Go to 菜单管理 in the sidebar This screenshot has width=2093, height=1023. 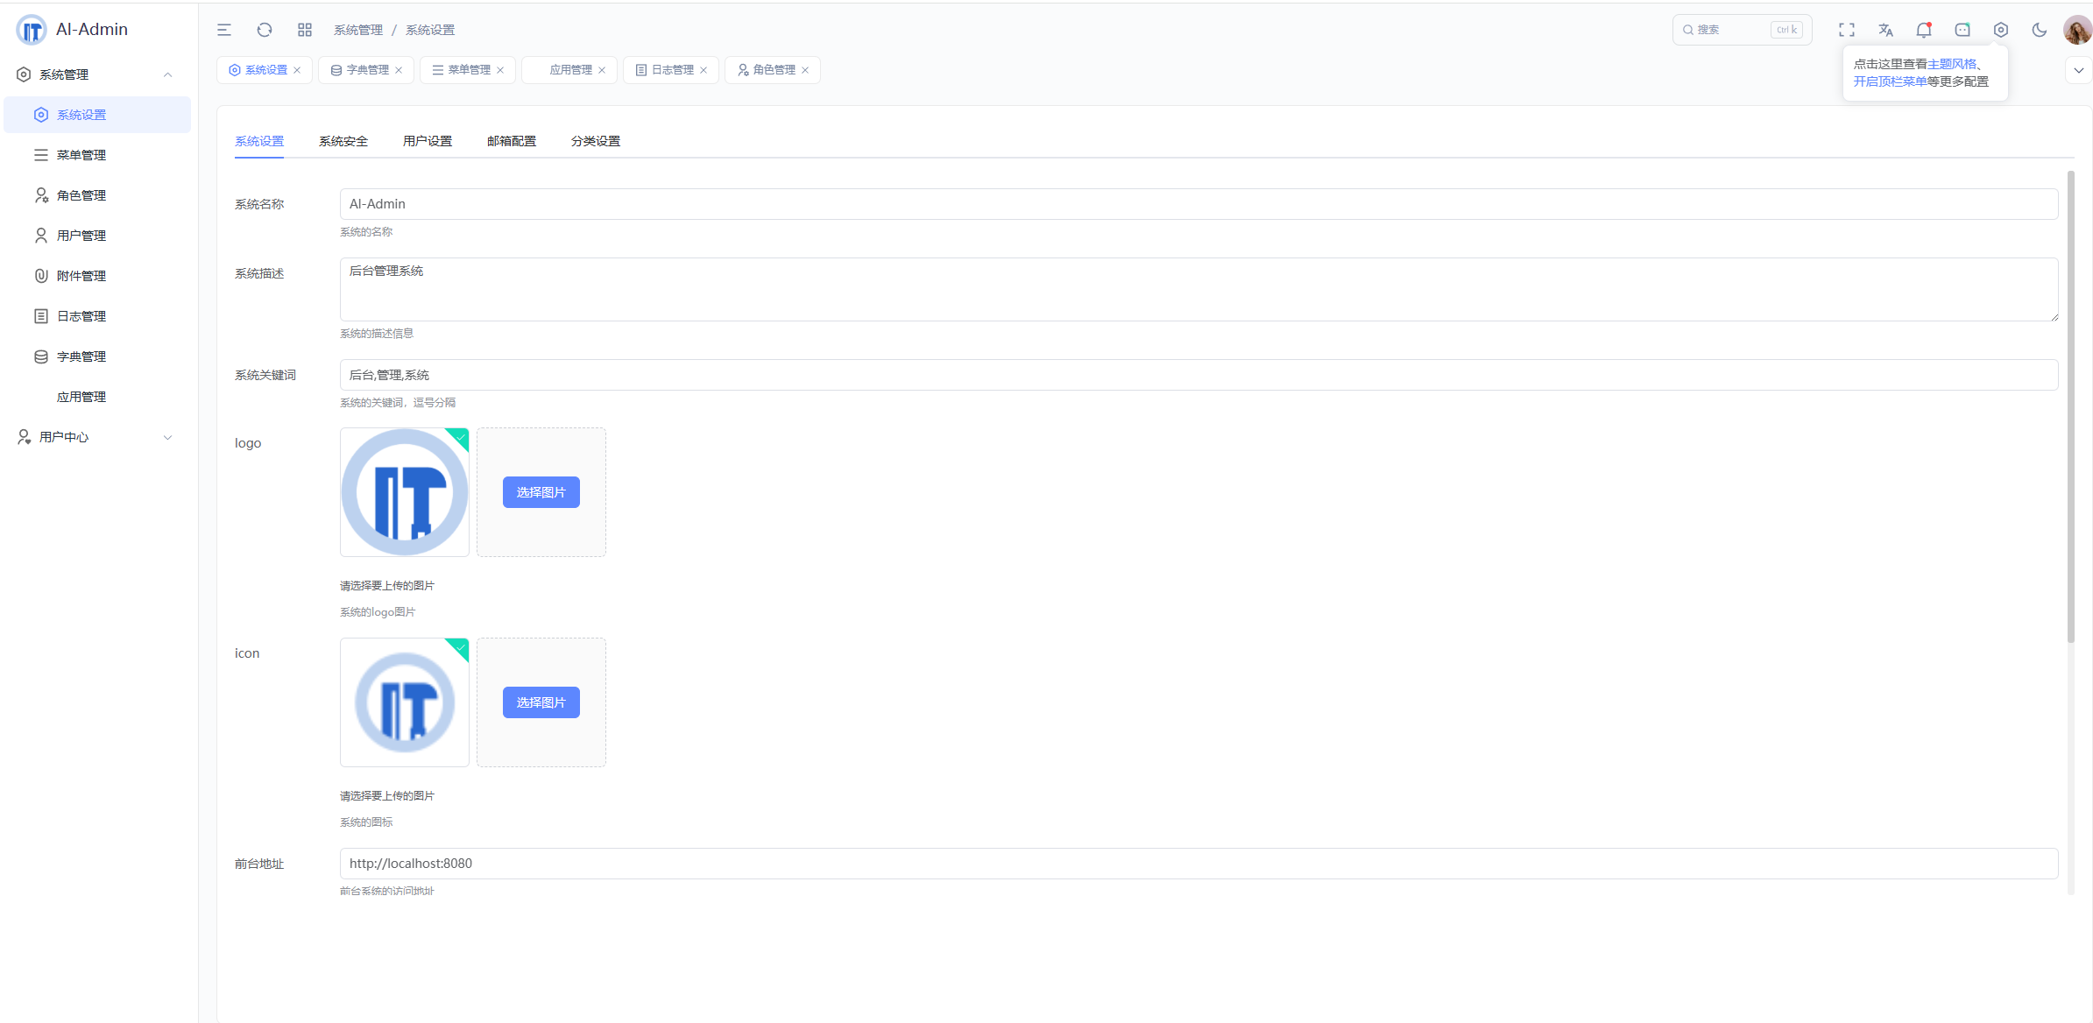click(96, 155)
